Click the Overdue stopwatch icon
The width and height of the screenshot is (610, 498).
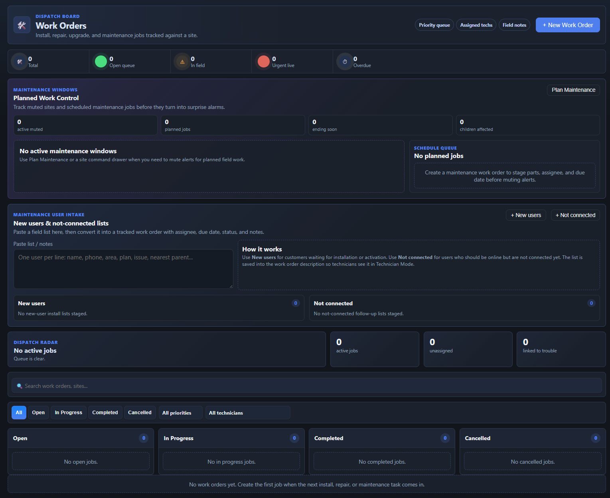(x=345, y=61)
